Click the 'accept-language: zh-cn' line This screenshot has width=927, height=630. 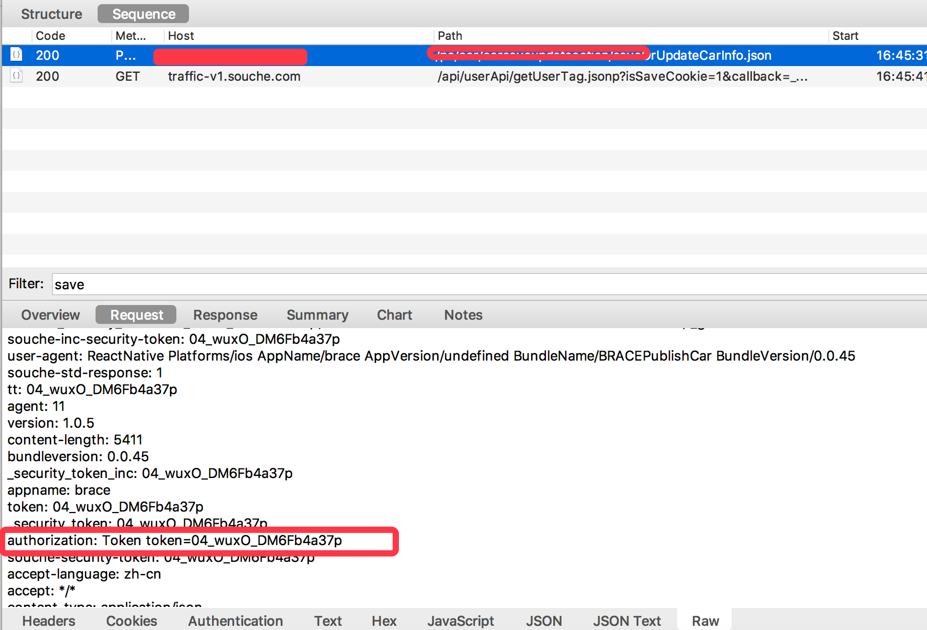coord(84,574)
